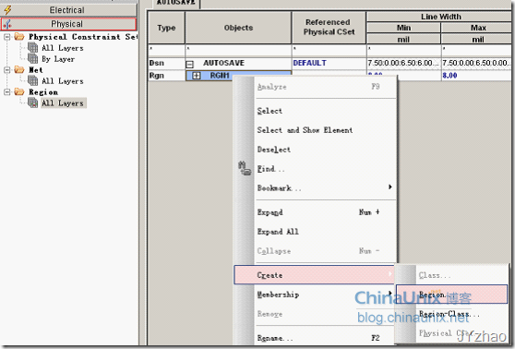
Task: Click the Objects column header
Action: tap(238, 28)
